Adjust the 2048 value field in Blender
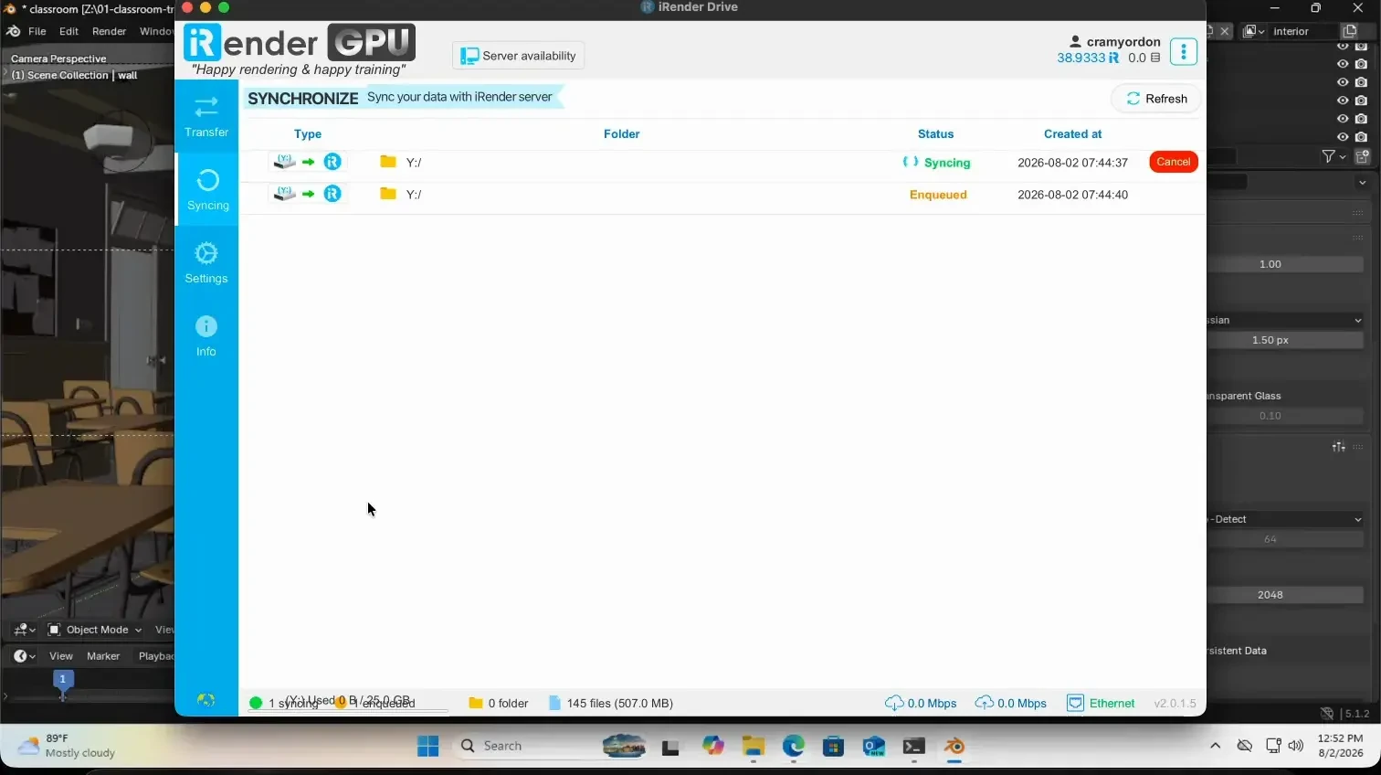 pyautogui.click(x=1285, y=595)
